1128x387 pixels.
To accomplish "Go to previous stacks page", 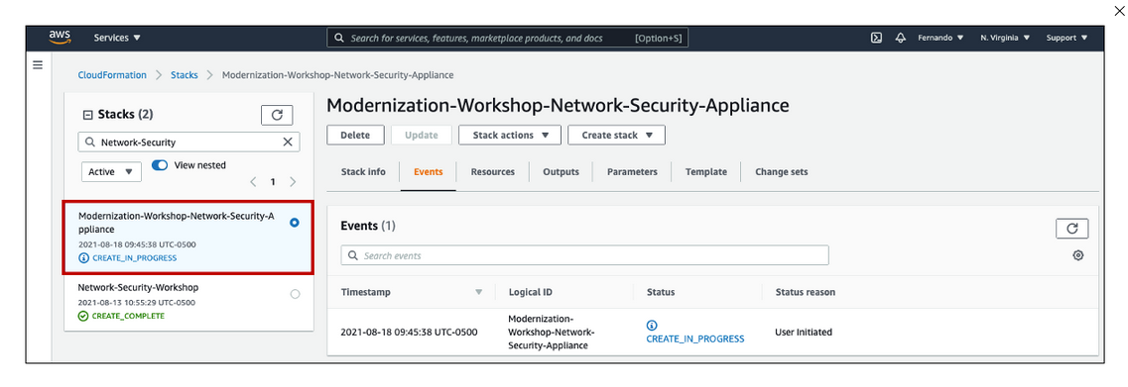I will click(253, 182).
